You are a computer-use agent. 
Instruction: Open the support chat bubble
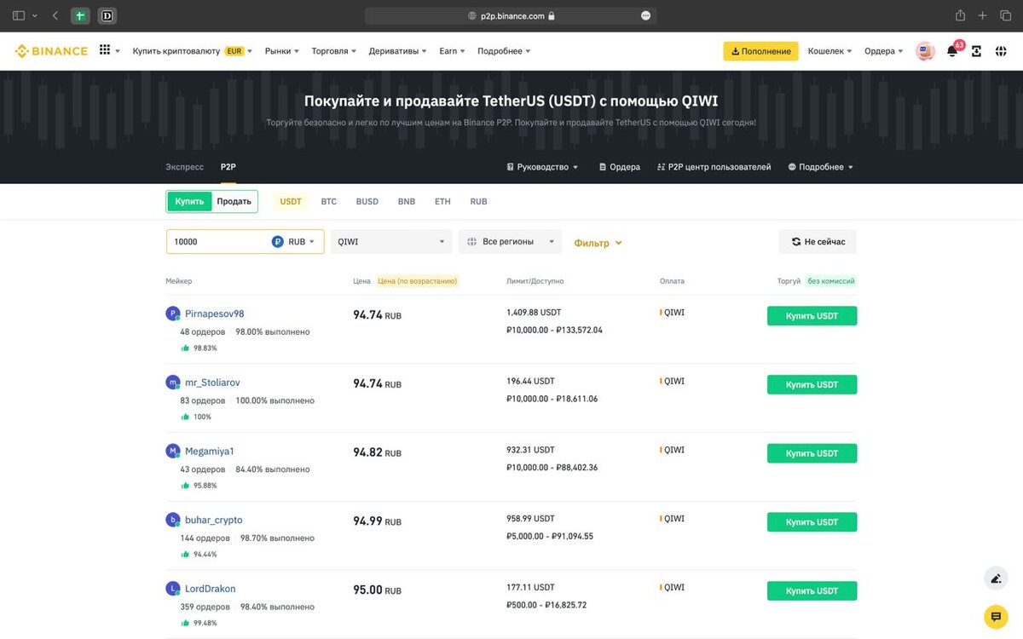coord(995,616)
